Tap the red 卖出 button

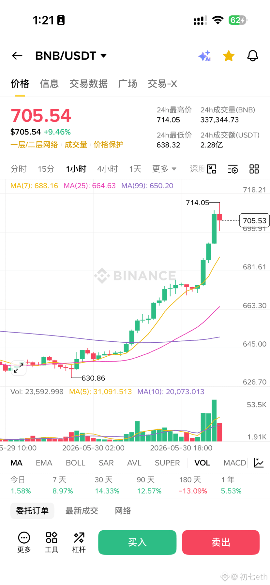coord(221,542)
